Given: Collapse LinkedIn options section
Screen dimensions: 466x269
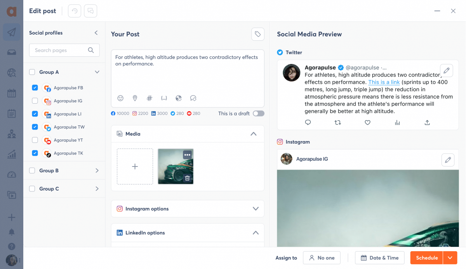Looking at the screenshot, I should click(256, 233).
